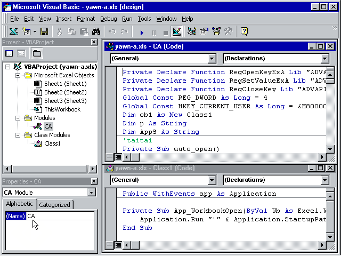Open (Declarations) procedure dropdown in Class1 code window
Viewport: 341px width, 256px height.
[x=324, y=180]
